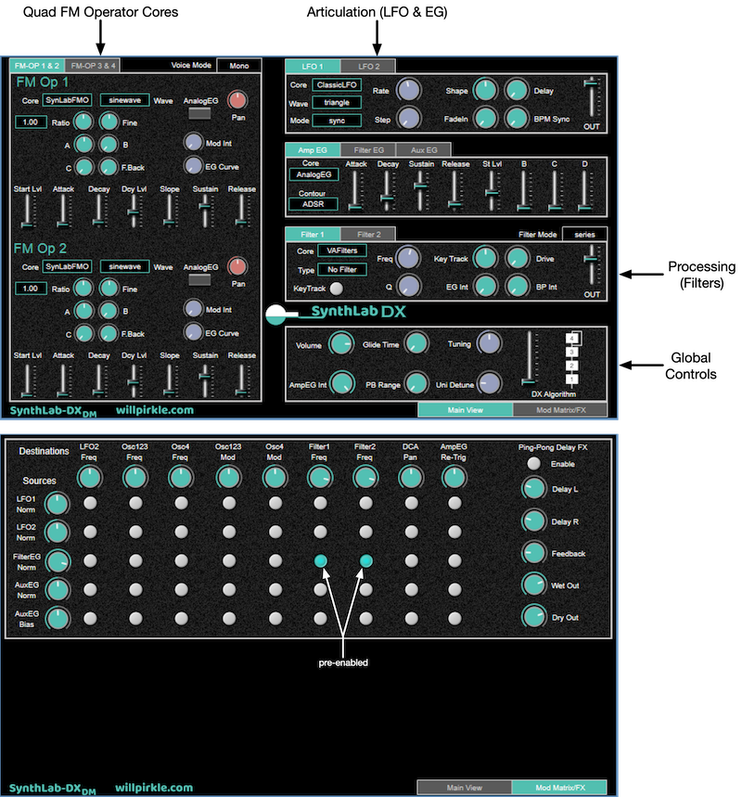Switch to the FM-OP 3 & 4 tab

pos(93,66)
